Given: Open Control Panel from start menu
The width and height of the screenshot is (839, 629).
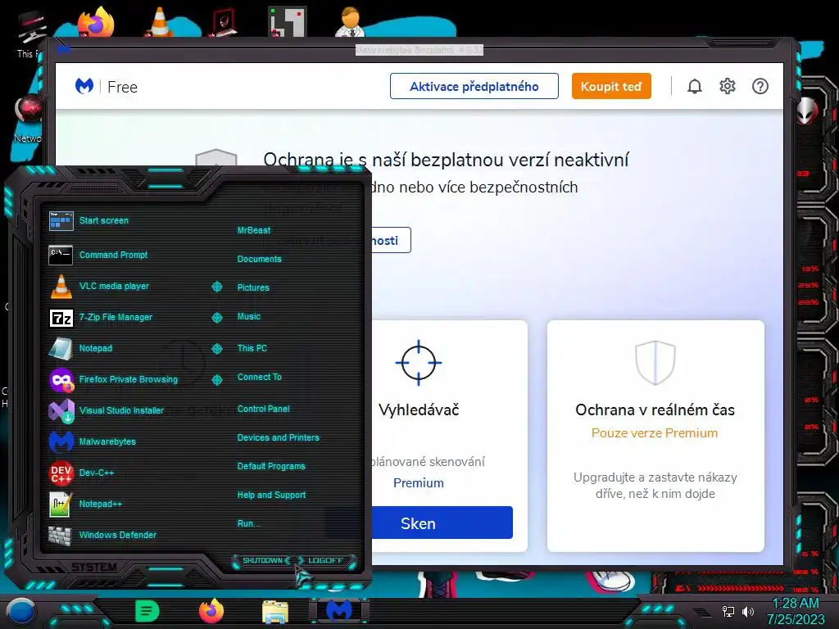Looking at the screenshot, I should pyautogui.click(x=263, y=409).
